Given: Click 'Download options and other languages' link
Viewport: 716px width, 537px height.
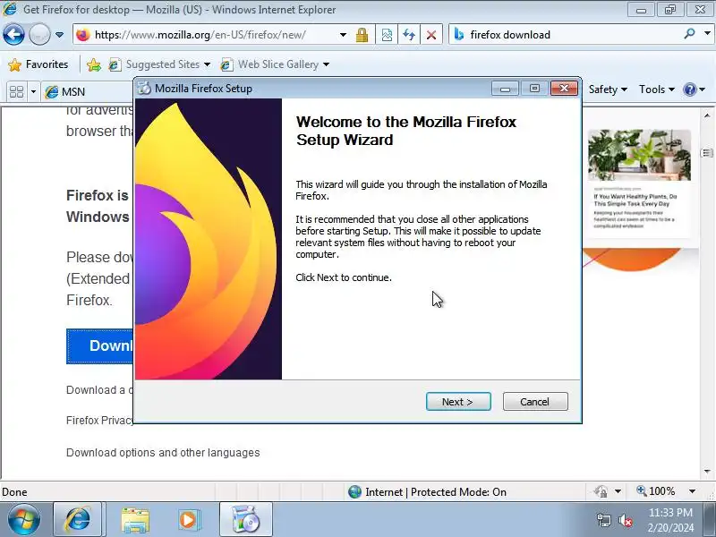Looking at the screenshot, I should [x=163, y=453].
